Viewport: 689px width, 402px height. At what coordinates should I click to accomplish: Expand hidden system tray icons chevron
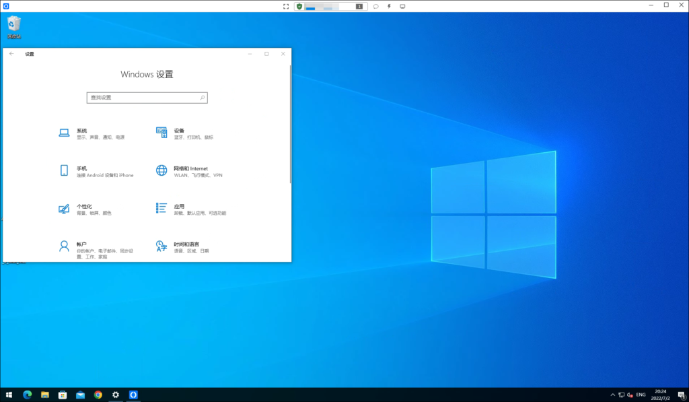pyautogui.click(x=612, y=395)
